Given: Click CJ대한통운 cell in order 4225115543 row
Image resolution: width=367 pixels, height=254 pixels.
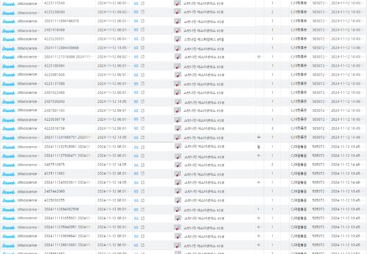Looking at the screenshot, I should tap(299, 3).
